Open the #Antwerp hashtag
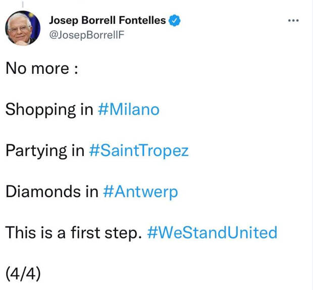Screen dimensions: 313x290 tap(140, 192)
